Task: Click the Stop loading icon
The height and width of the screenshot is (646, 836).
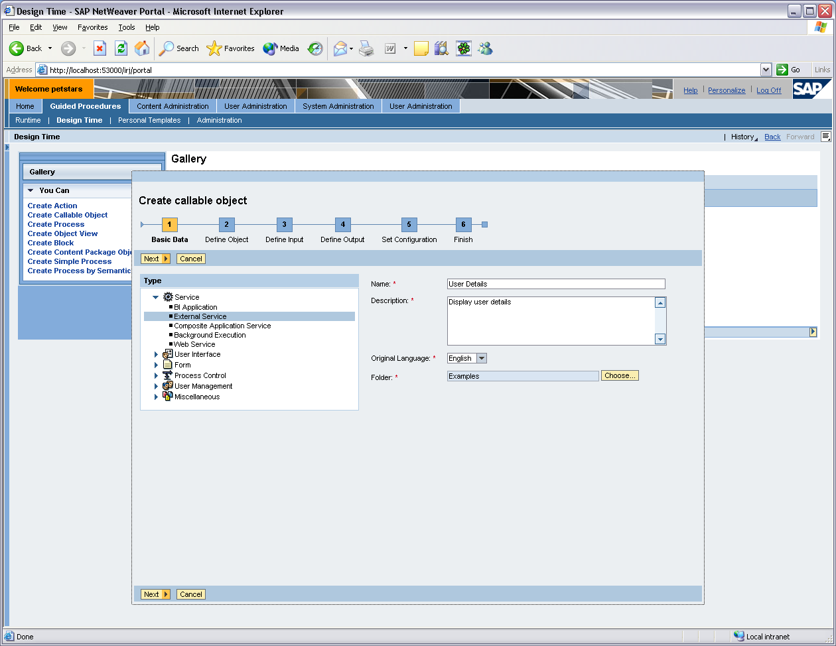Action: pyautogui.click(x=100, y=48)
